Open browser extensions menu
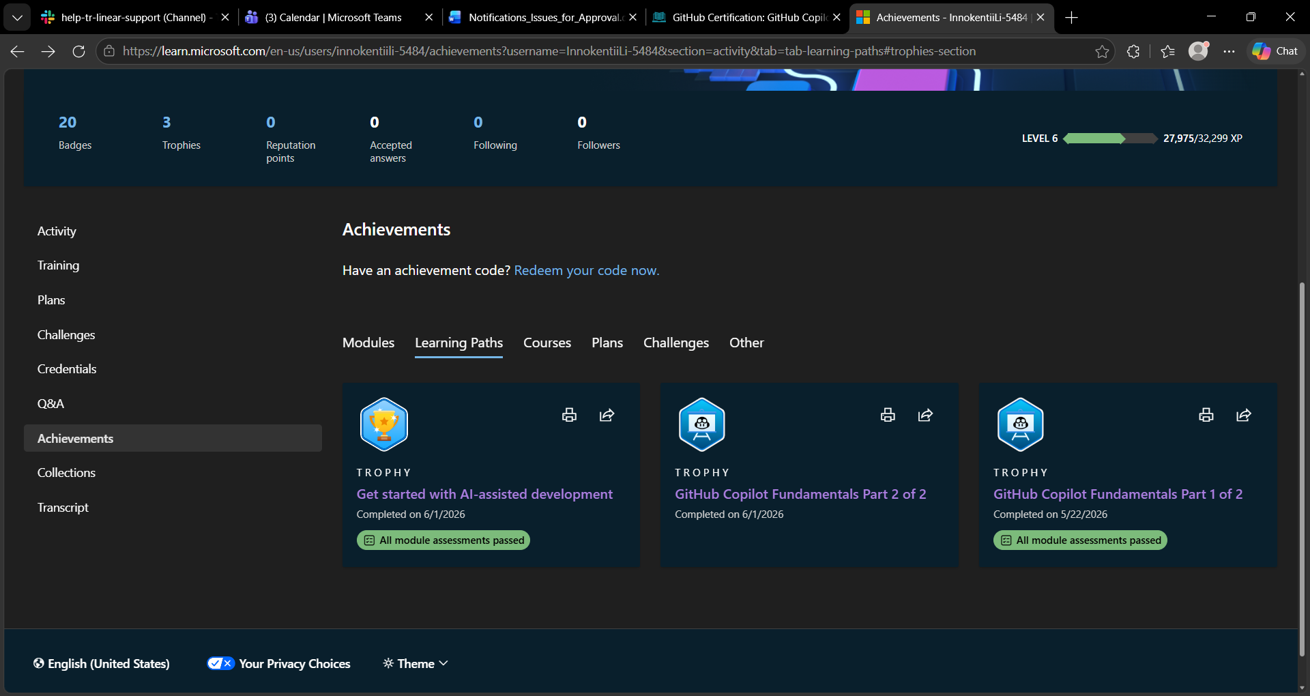Viewport: 1310px width, 696px height. click(x=1133, y=51)
